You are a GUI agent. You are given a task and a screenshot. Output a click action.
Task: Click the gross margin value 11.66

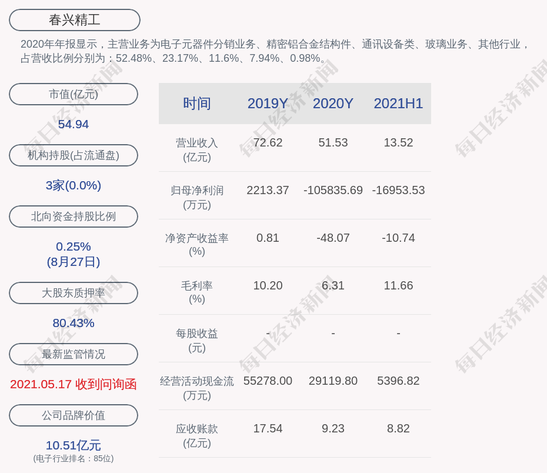398,286
